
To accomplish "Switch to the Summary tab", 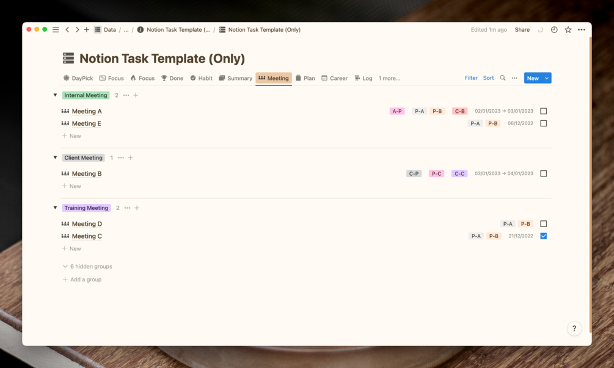I will pyautogui.click(x=235, y=78).
